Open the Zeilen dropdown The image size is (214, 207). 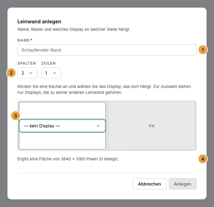pyautogui.click(x=51, y=73)
